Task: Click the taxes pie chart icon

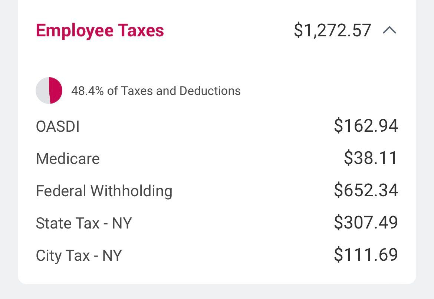Action: click(x=49, y=91)
